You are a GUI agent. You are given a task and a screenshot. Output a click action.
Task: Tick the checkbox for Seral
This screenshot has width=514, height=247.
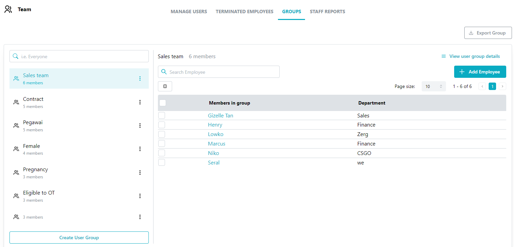click(162, 162)
